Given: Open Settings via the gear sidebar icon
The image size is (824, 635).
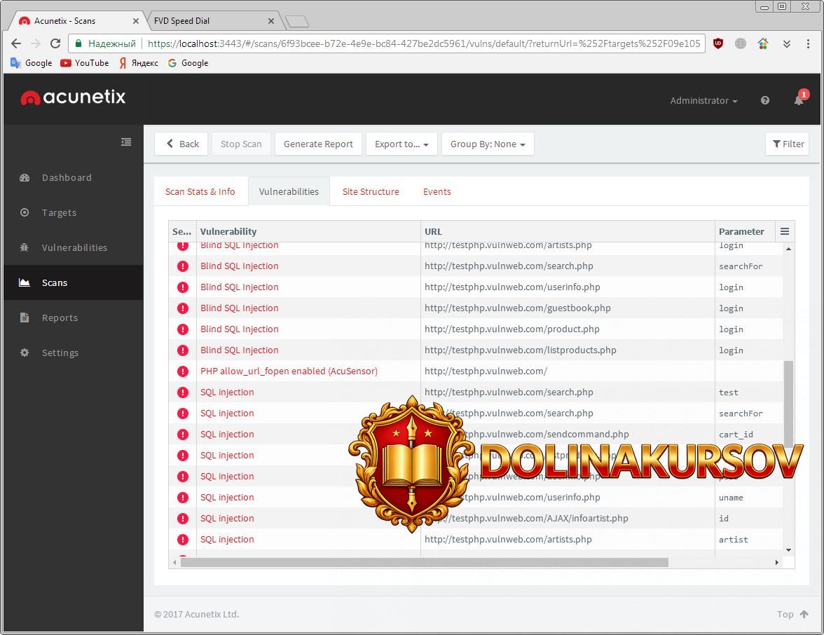Looking at the screenshot, I should click(25, 353).
